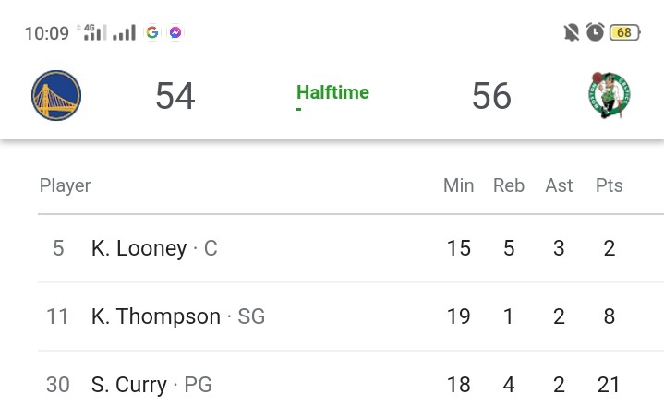The width and height of the screenshot is (664, 418).
Task: Tap the Pts column header
Action: point(609,185)
